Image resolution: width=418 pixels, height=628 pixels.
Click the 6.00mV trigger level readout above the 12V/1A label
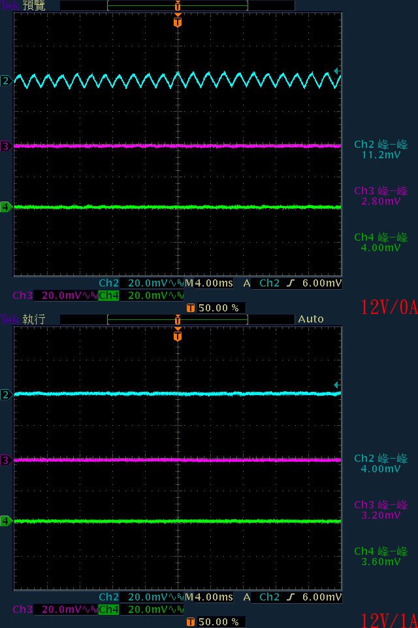pos(322,597)
